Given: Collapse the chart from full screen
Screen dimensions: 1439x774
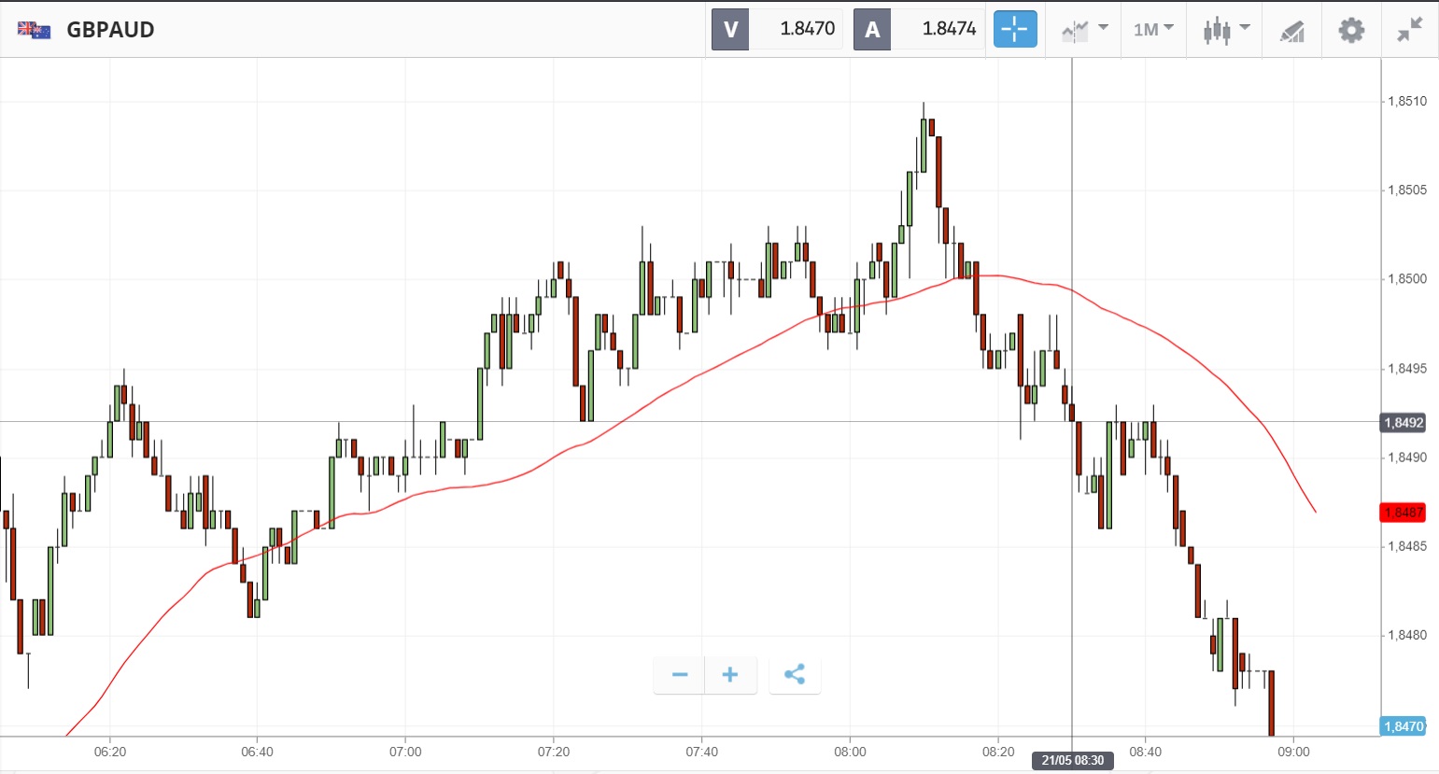Looking at the screenshot, I should point(1410,30).
